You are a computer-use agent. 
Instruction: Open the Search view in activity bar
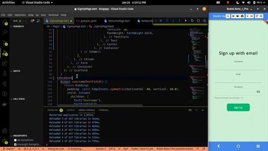pos(5,32)
